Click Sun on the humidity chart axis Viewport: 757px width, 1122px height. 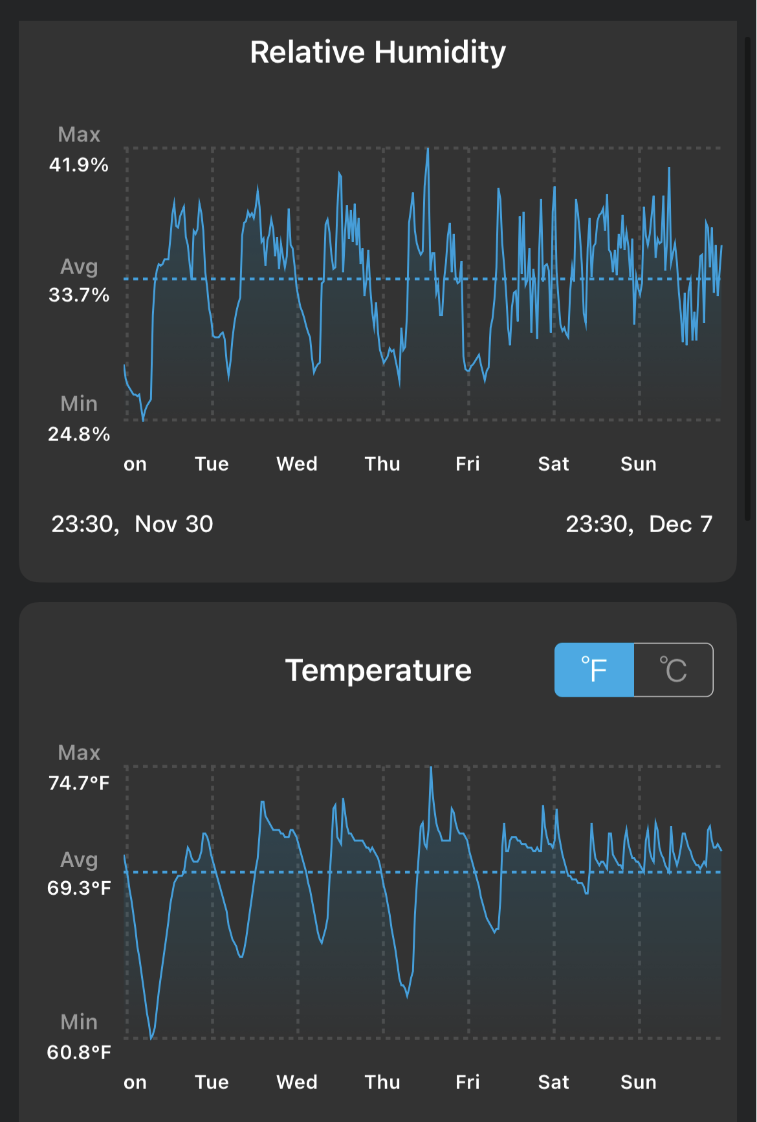(x=639, y=464)
